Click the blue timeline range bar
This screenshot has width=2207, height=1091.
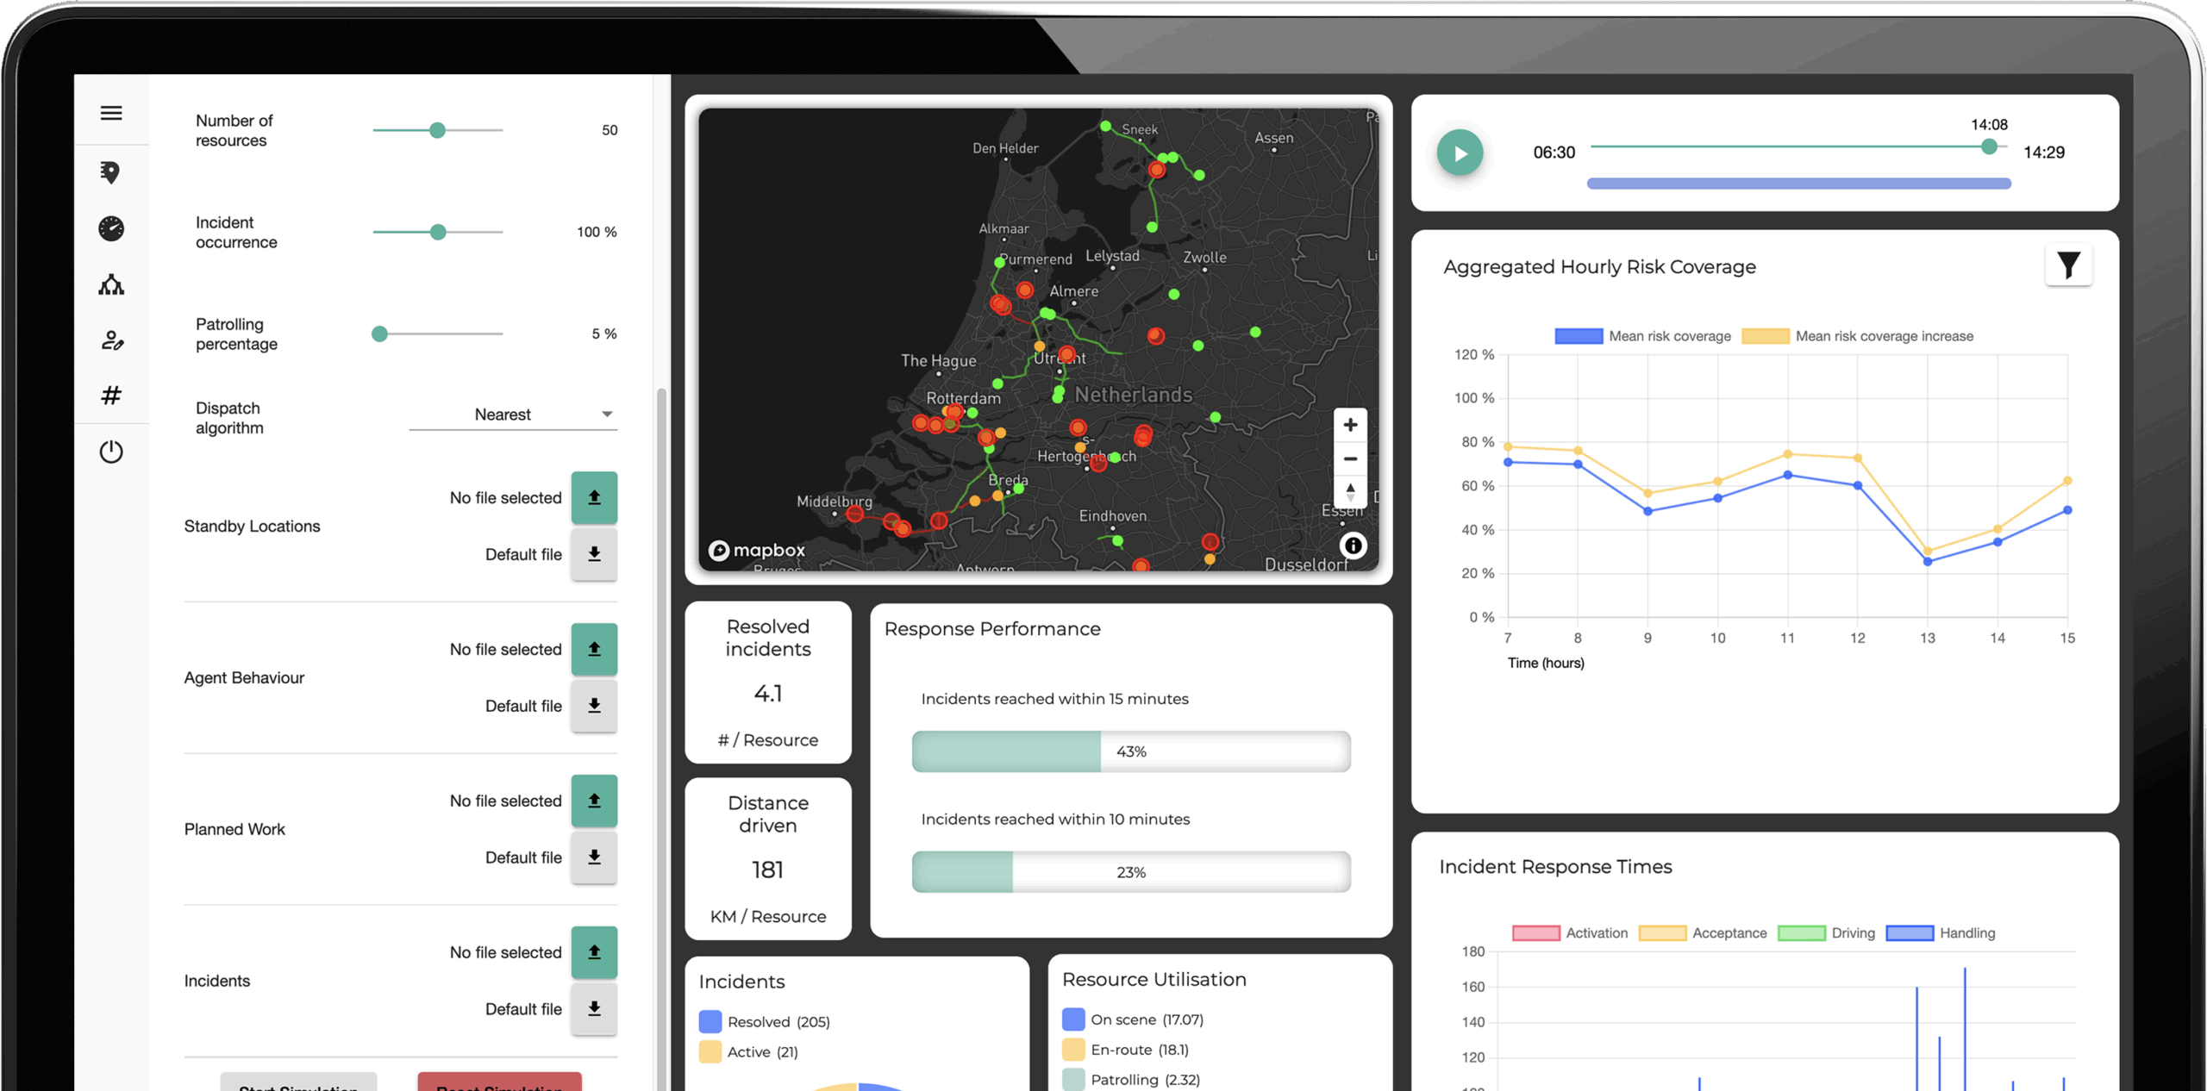(1798, 184)
